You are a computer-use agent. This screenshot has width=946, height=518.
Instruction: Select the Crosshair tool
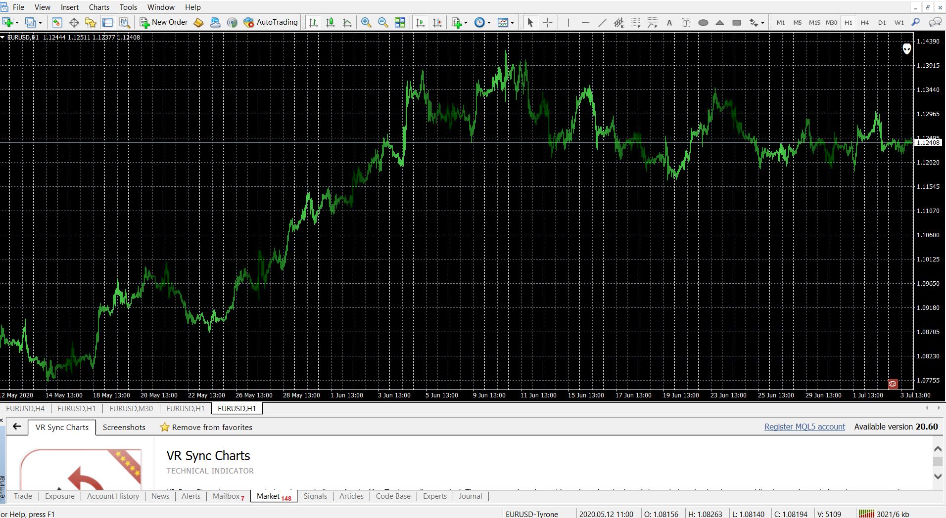tap(548, 22)
